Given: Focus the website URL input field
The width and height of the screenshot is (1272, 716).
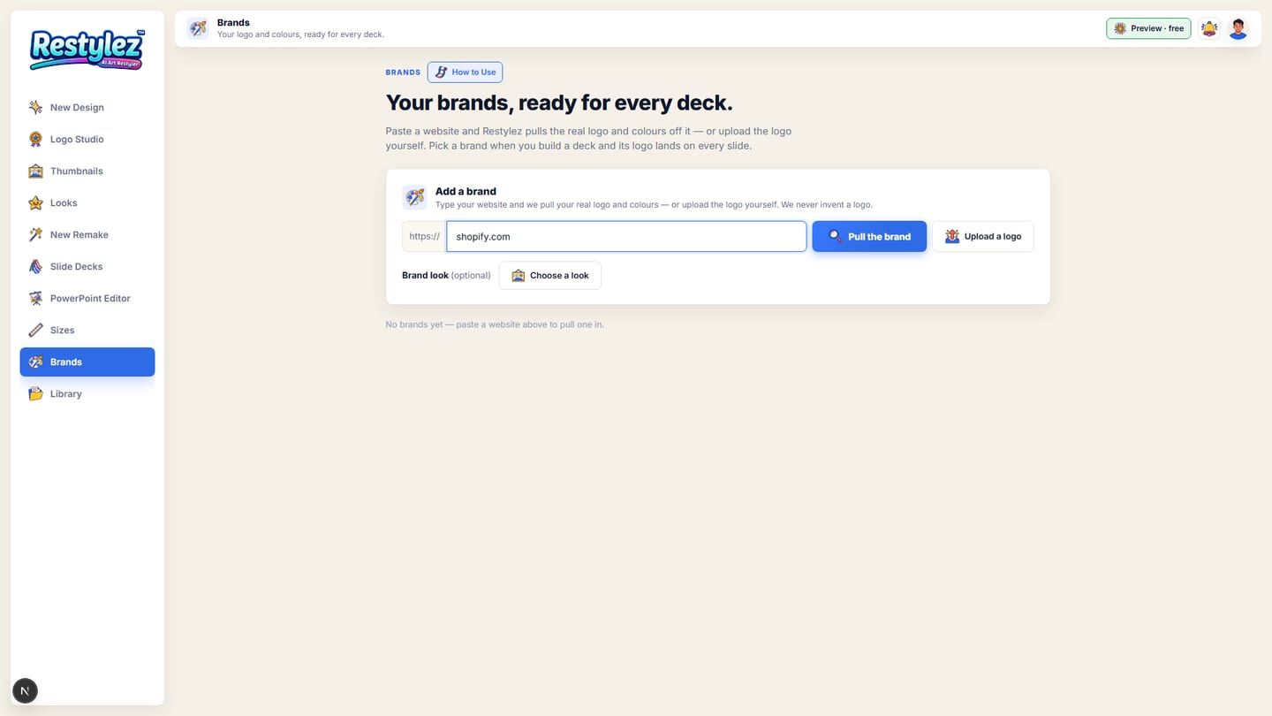Looking at the screenshot, I should point(626,236).
